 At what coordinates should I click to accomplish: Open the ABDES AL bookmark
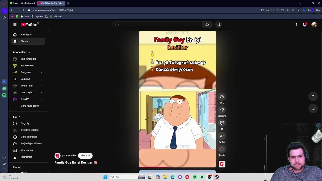56,16
